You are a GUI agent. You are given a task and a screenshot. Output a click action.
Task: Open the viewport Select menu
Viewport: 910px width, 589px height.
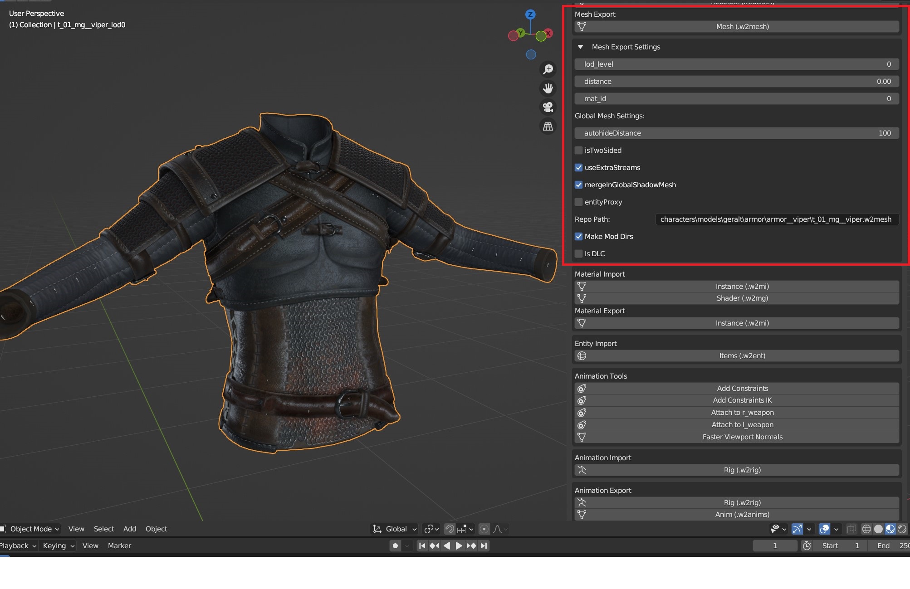tap(104, 529)
